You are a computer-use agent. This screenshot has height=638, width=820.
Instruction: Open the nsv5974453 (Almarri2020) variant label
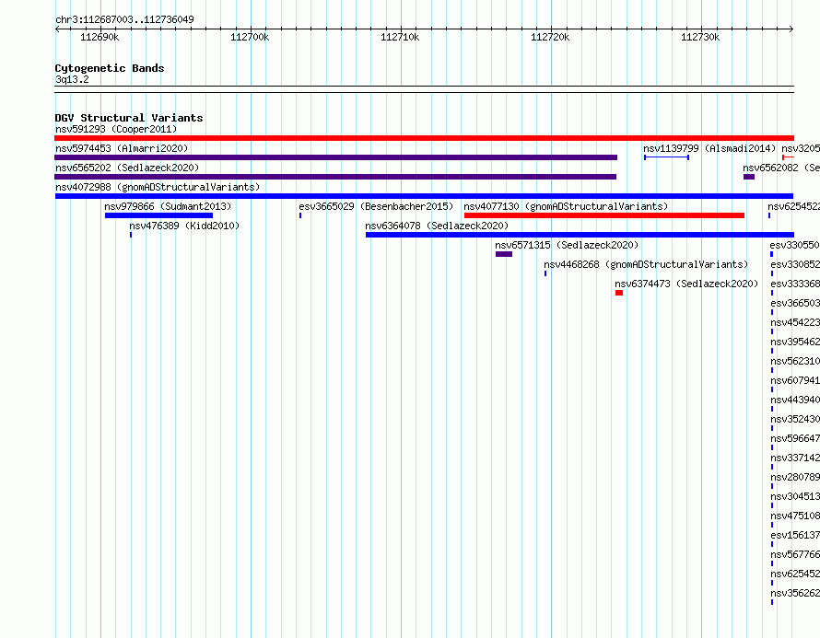click(122, 148)
